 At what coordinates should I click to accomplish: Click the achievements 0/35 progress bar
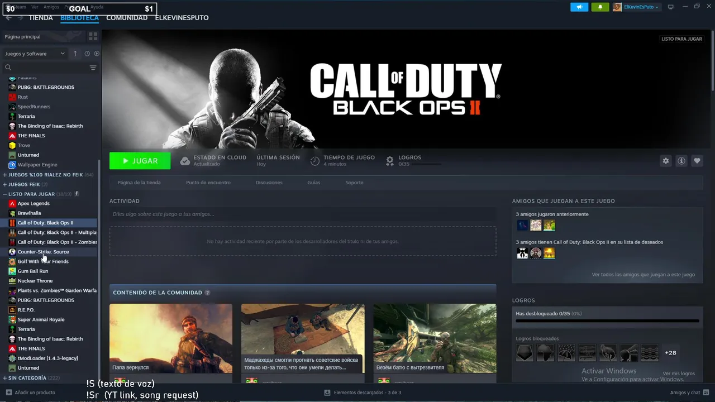[x=607, y=321]
